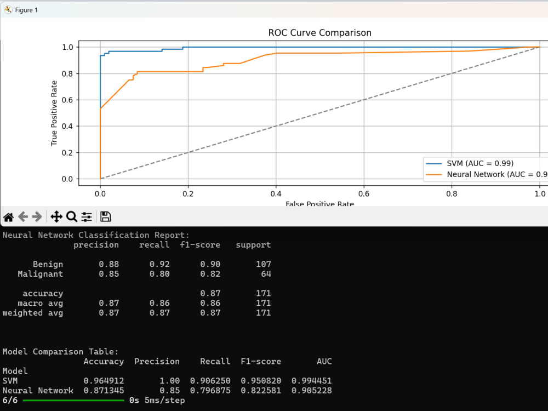Click Malignant support value 64

coord(266,274)
